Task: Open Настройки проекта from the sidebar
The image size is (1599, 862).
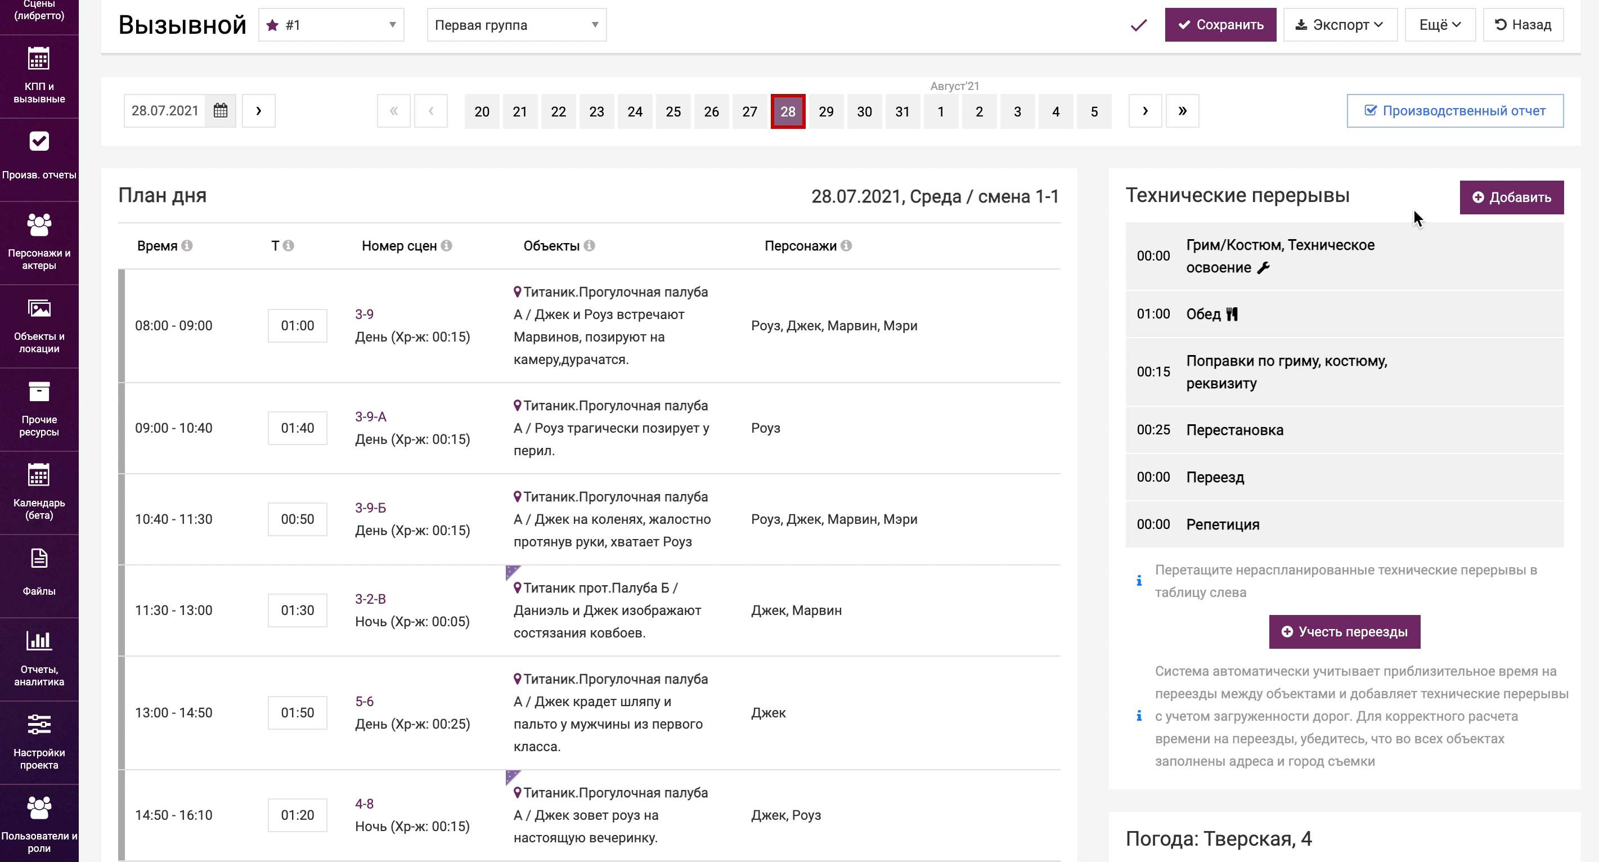Action: (x=39, y=742)
